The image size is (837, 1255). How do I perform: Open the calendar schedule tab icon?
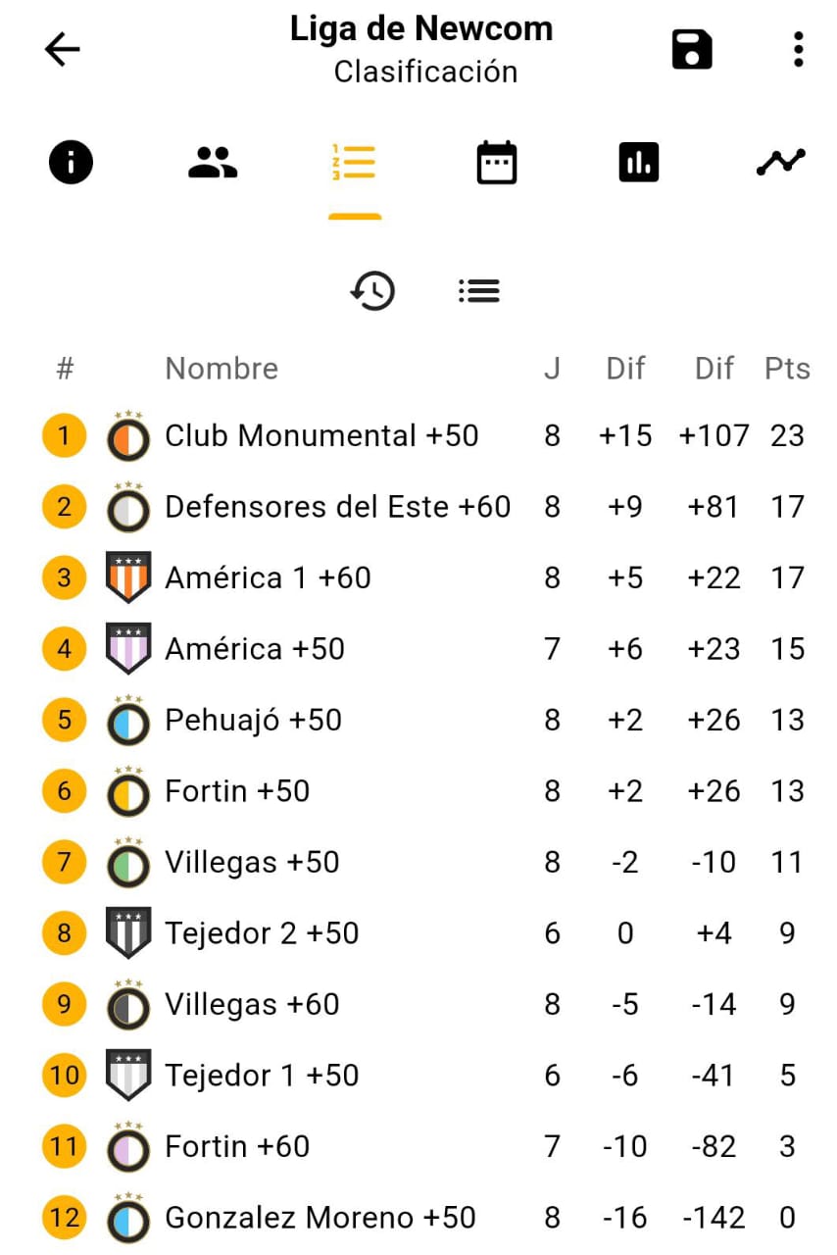click(496, 162)
